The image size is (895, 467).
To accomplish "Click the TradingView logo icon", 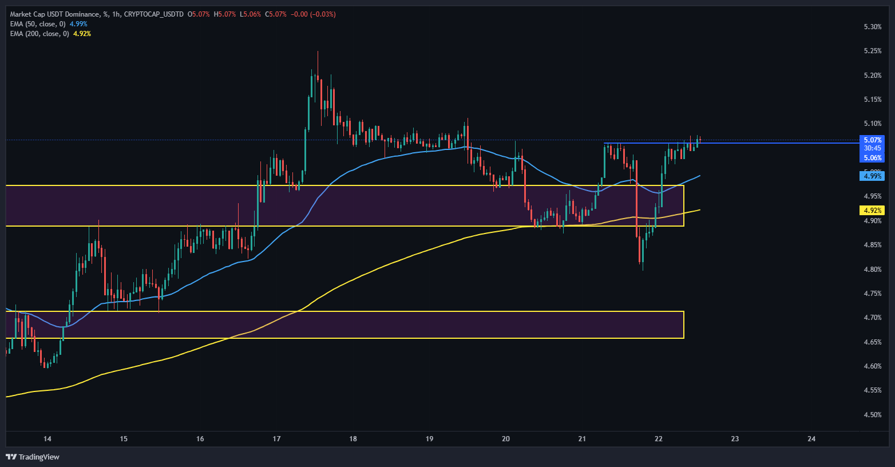I will pyautogui.click(x=11, y=457).
